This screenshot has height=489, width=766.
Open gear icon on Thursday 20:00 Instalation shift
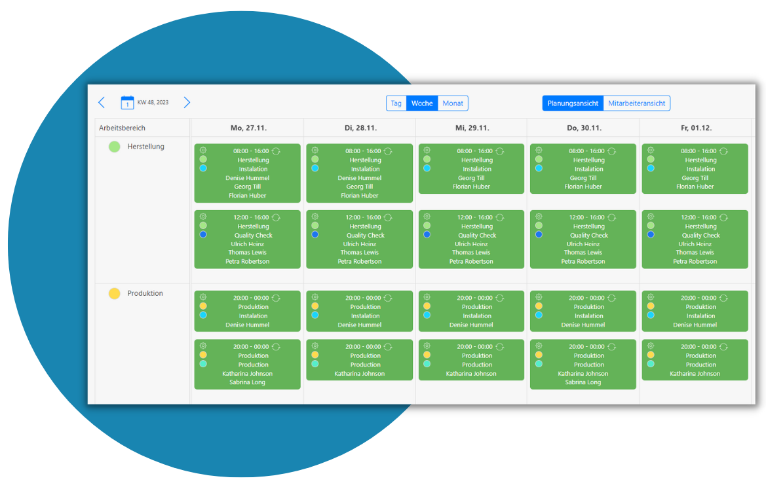tap(539, 297)
